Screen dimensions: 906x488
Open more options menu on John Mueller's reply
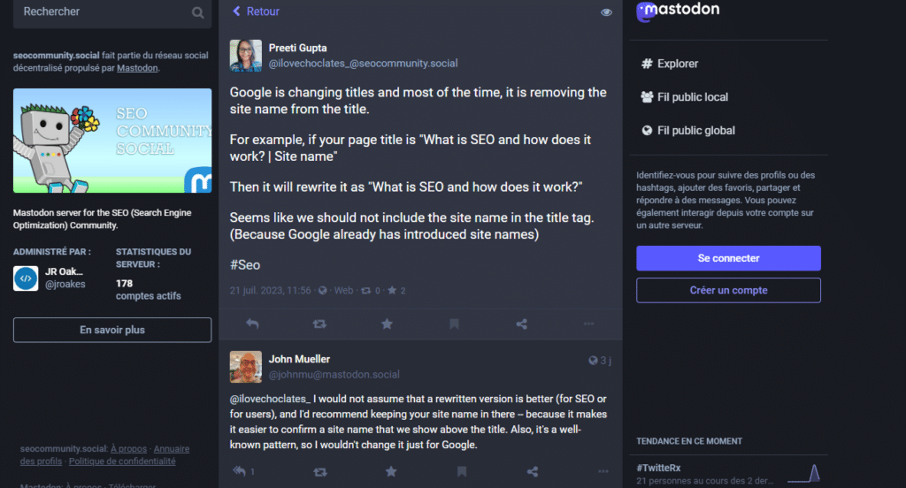pos(603,472)
